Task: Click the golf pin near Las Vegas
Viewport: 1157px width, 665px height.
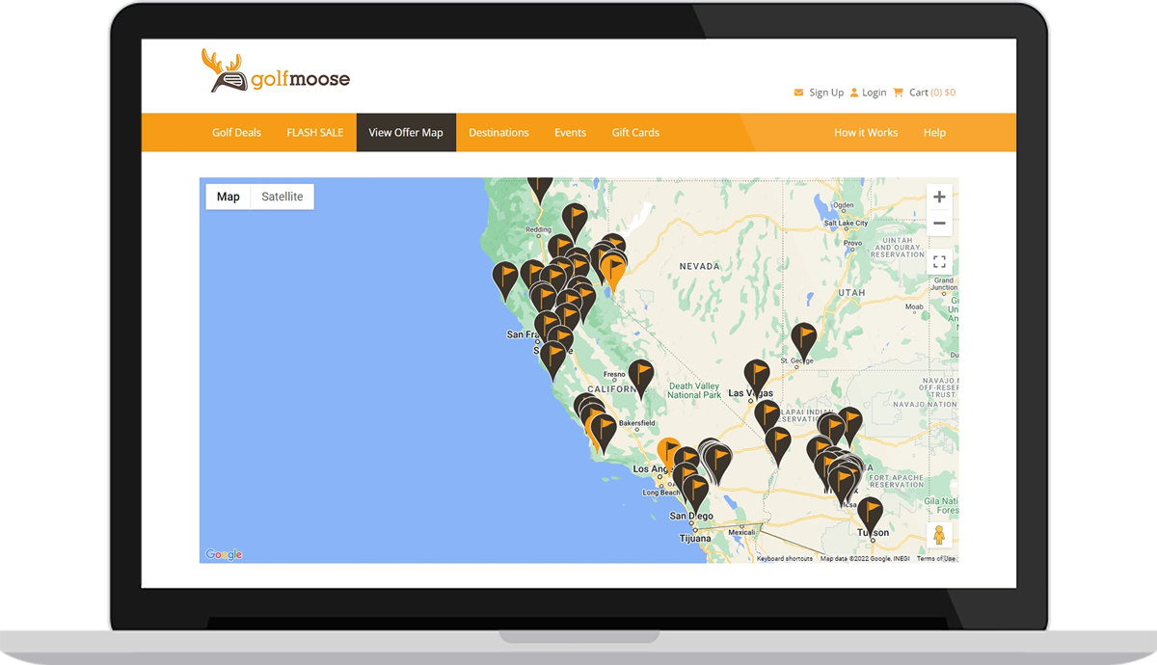Action: click(757, 374)
